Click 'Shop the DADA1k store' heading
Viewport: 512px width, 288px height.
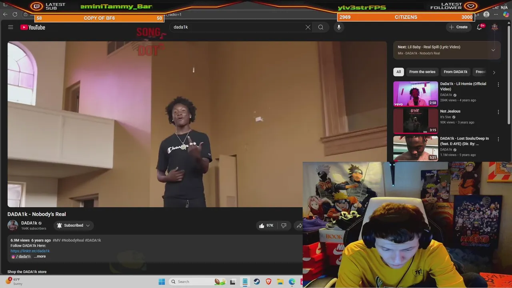(x=27, y=272)
